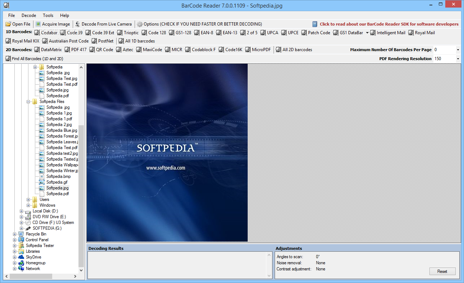
Task: Select the GS1-128 barcode type
Action: (180, 32)
